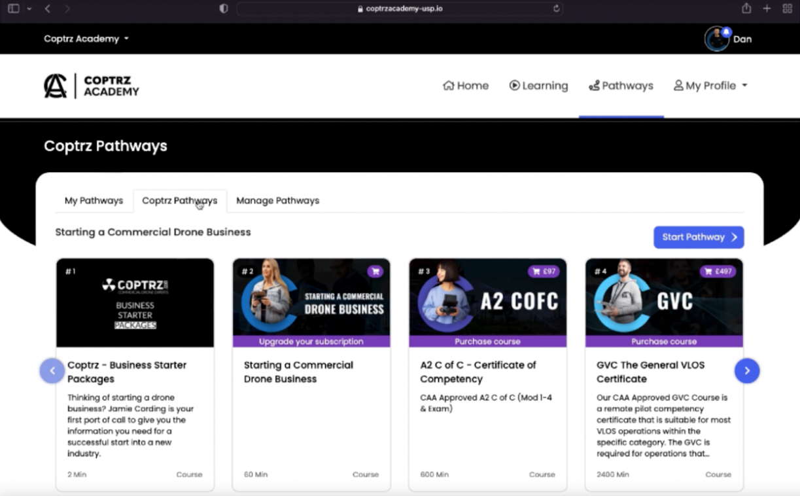
Task: Open a new browser tab with plus icon
Action: pyautogui.click(x=767, y=9)
